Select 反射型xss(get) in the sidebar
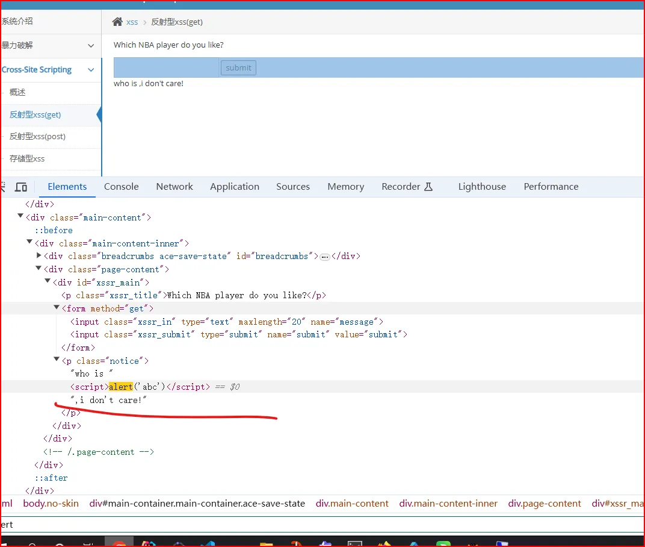 pyautogui.click(x=35, y=115)
